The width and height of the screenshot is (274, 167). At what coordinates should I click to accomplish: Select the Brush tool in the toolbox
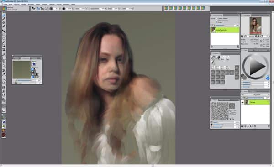click(x=4, y=15)
